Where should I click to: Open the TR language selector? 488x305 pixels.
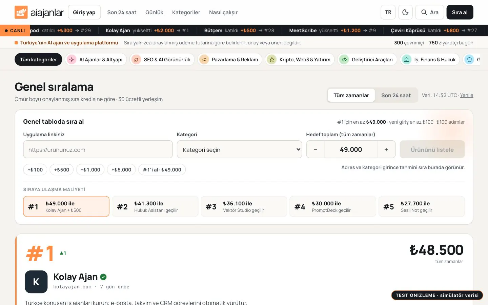(388, 12)
